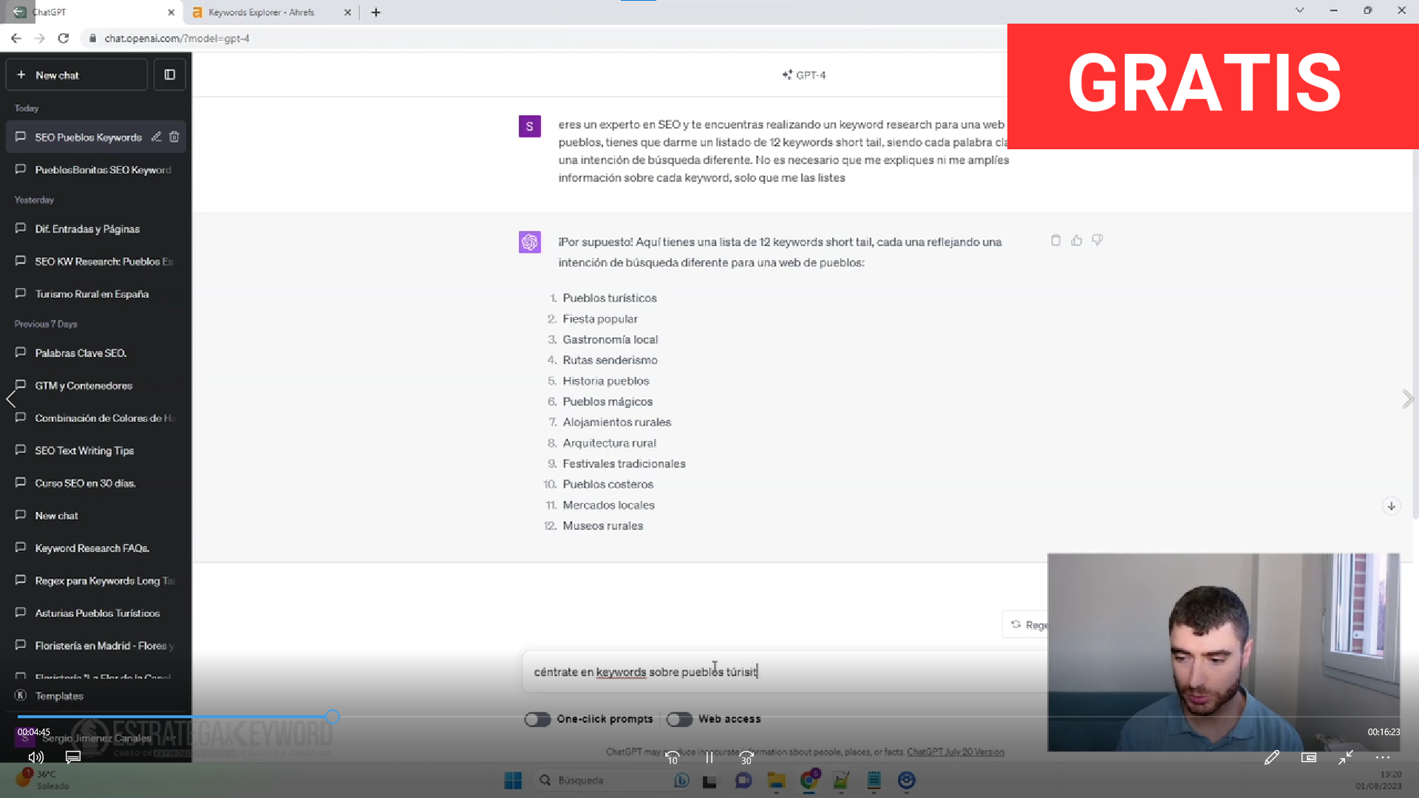The width and height of the screenshot is (1419, 798).
Task: Open the captions icon in the player
Action: point(73,757)
